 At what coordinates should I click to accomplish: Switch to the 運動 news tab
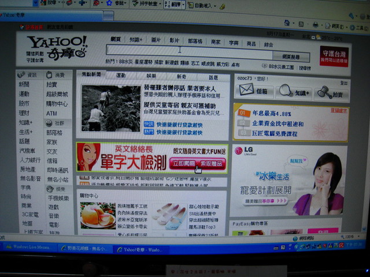(121, 76)
